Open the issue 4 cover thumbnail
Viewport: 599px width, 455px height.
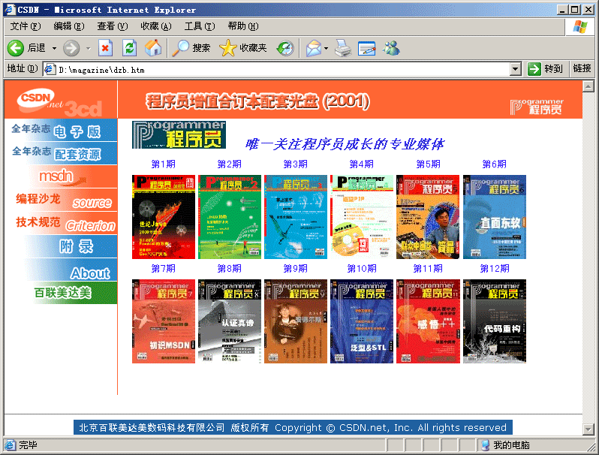click(x=362, y=217)
